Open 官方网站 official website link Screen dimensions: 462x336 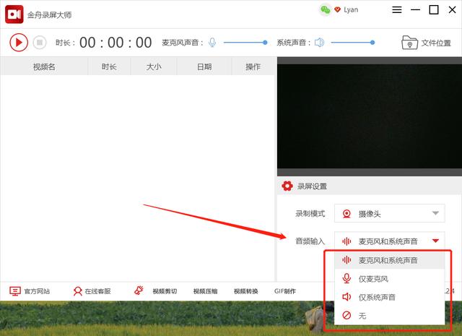click(x=30, y=291)
